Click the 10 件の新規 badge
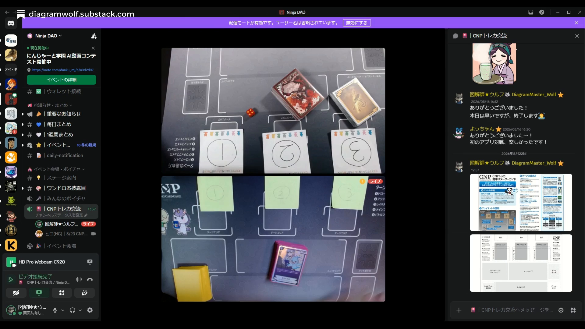585x329 pixels. (x=86, y=145)
